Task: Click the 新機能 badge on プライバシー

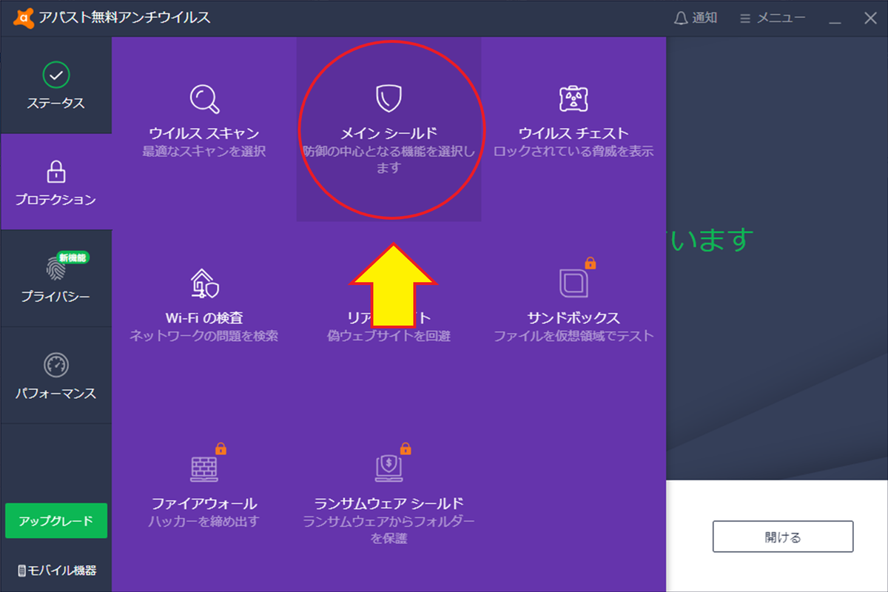Action: click(x=74, y=257)
